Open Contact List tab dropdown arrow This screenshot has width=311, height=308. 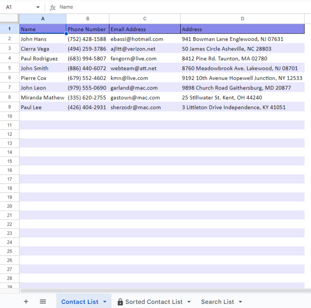(105, 302)
